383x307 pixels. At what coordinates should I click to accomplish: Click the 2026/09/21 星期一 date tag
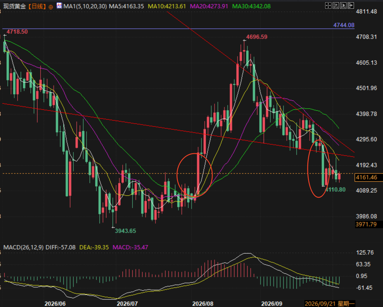[329, 304]
